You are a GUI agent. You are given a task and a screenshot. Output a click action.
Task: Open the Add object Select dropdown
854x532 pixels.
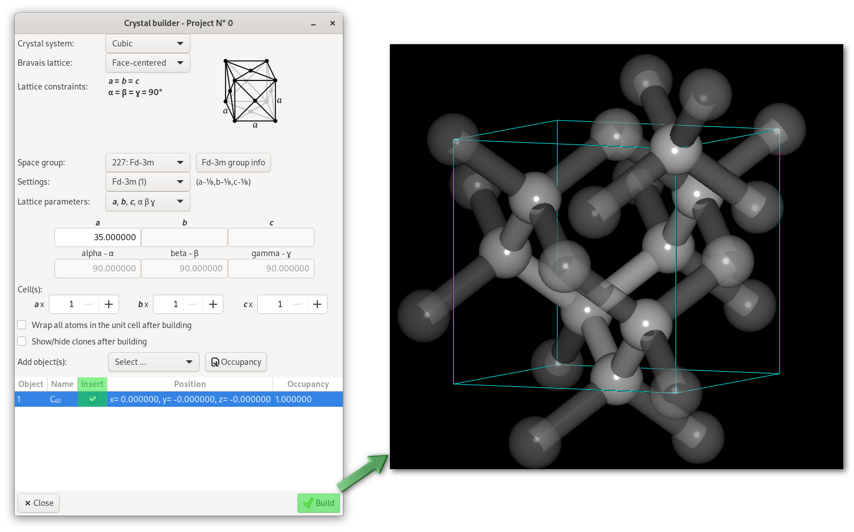(x=154, y=362)
